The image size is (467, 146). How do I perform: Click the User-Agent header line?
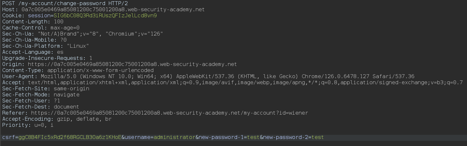point(208,77)
